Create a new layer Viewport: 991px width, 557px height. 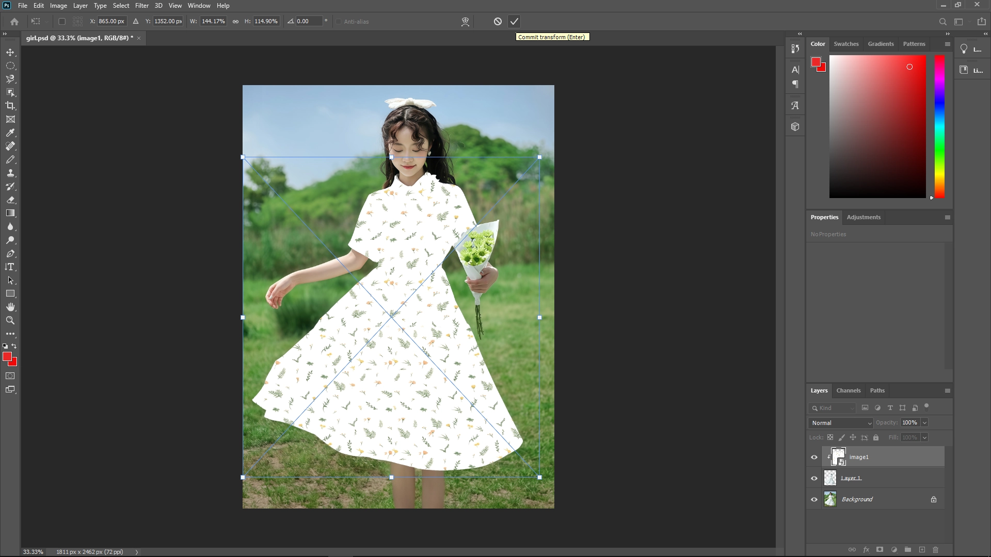pos(922,550)
